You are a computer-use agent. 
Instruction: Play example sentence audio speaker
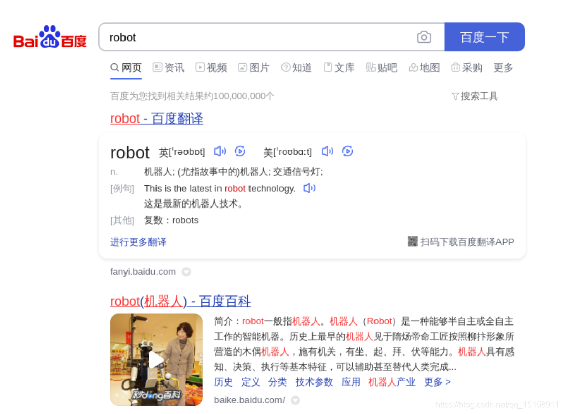point(309,188)
